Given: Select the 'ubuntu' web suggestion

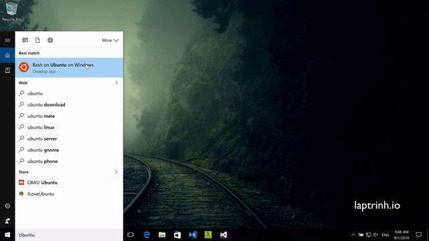Looking at the screenshot, I should pos(69,94).
